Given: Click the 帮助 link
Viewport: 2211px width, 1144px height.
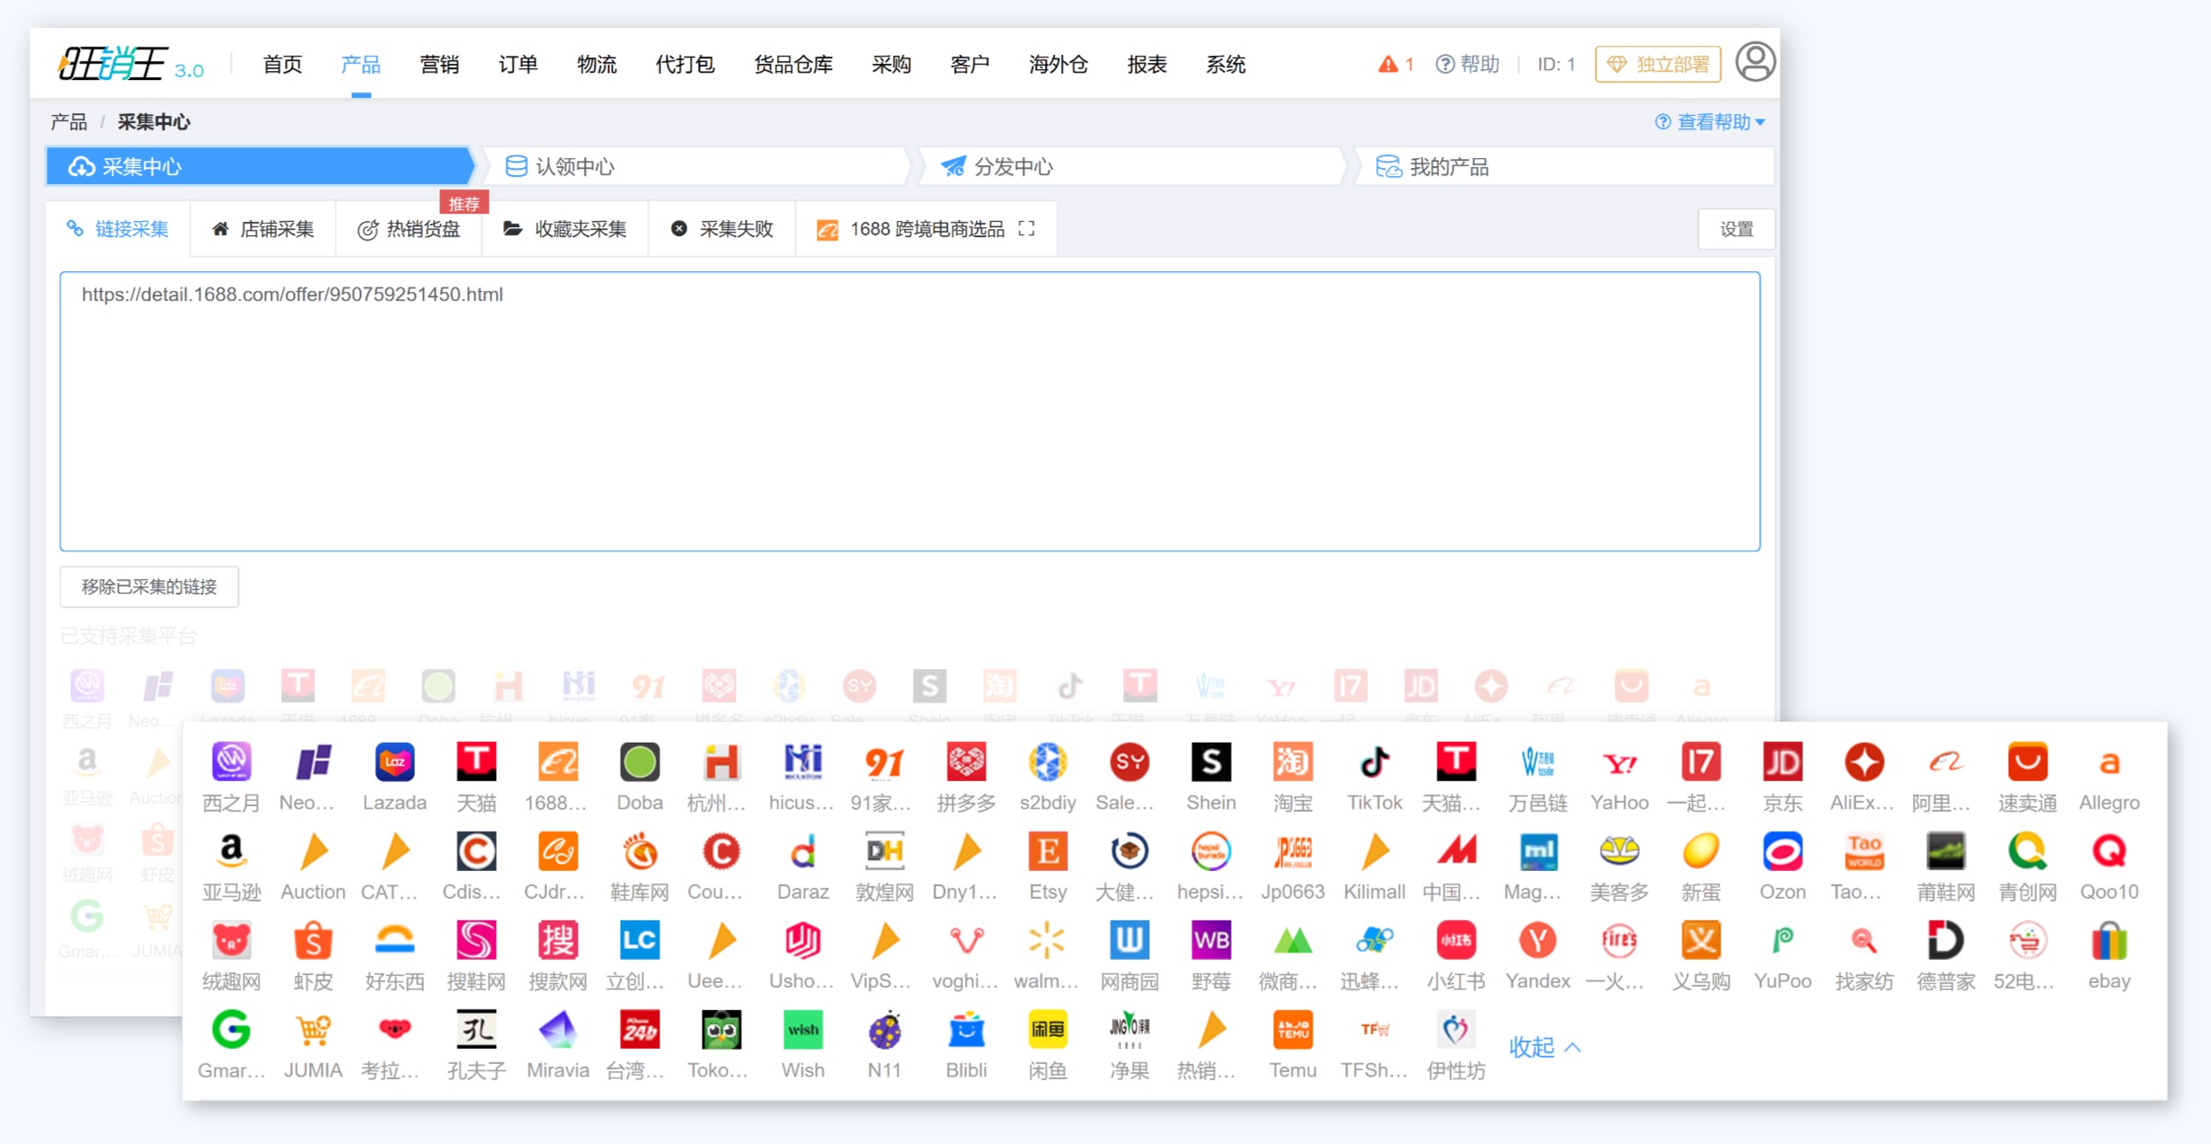Looking at the screenshot, I should (x=1468, y=64).
